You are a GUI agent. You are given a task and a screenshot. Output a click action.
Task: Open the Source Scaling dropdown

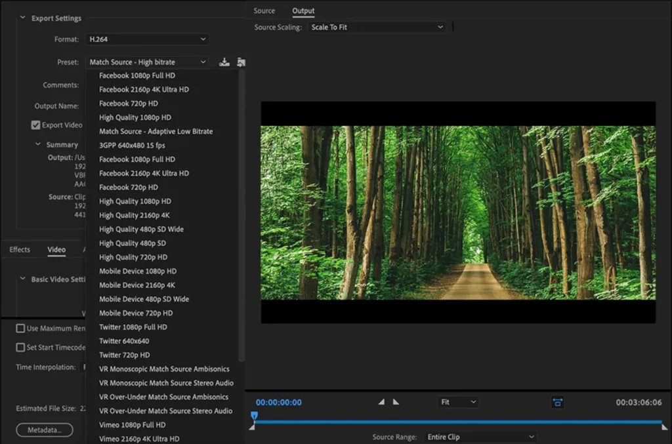coord(377,27)
